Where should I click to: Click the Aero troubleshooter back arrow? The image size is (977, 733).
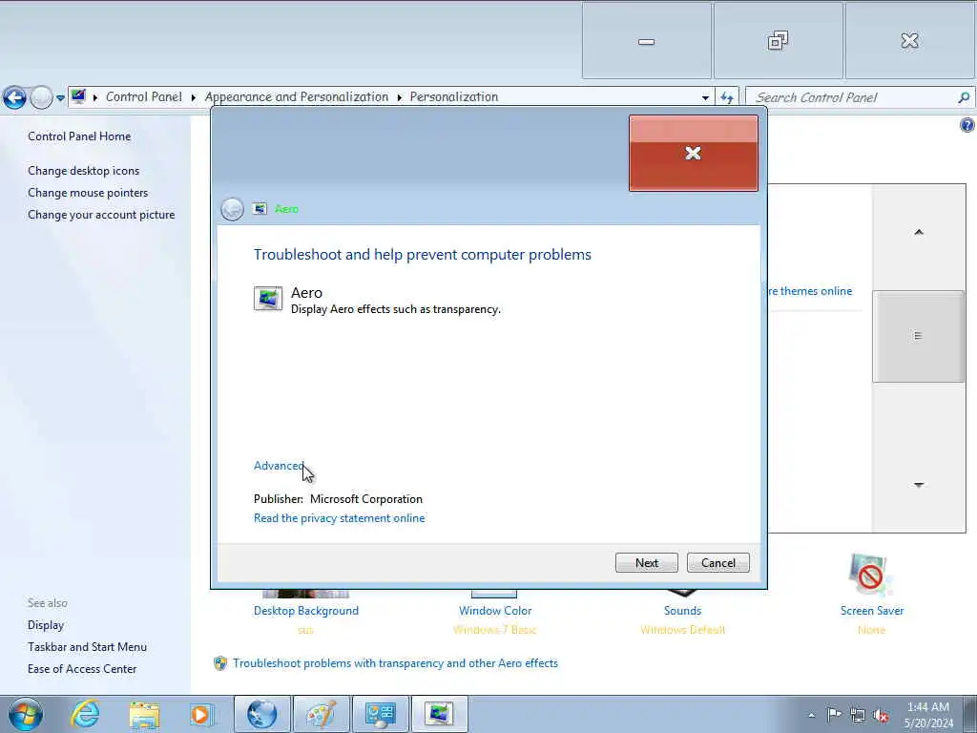(x=232, y=209)
